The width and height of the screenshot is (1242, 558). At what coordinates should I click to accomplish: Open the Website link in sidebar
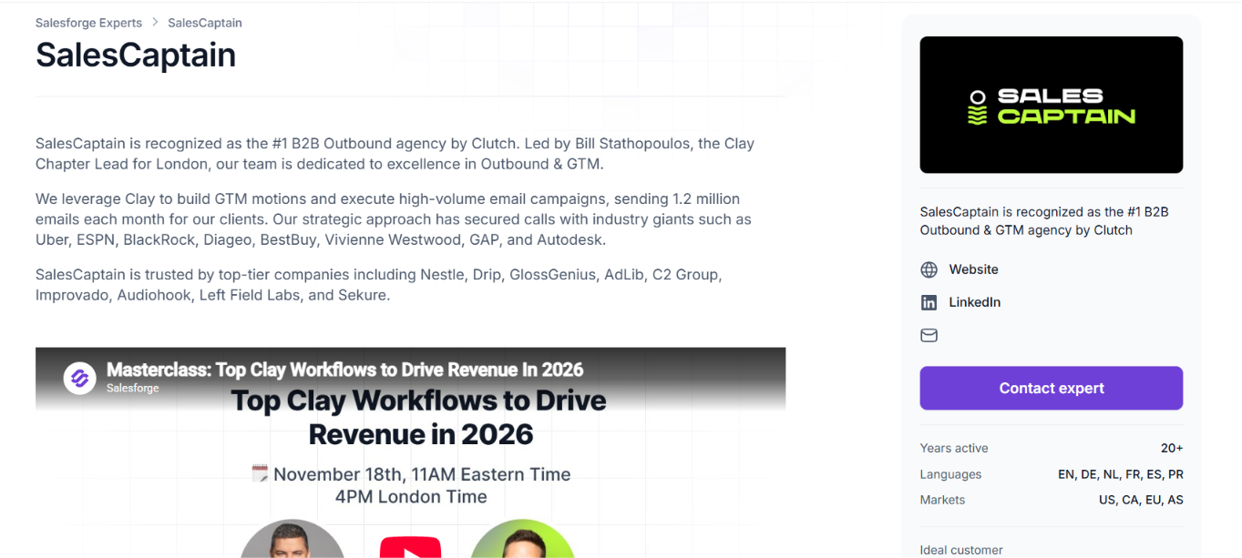pos(973,269)
